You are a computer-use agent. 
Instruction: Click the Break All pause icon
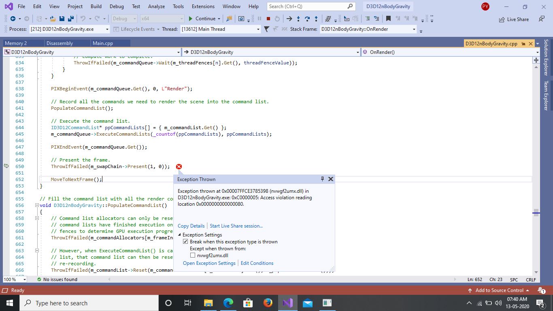coord(260,18)
